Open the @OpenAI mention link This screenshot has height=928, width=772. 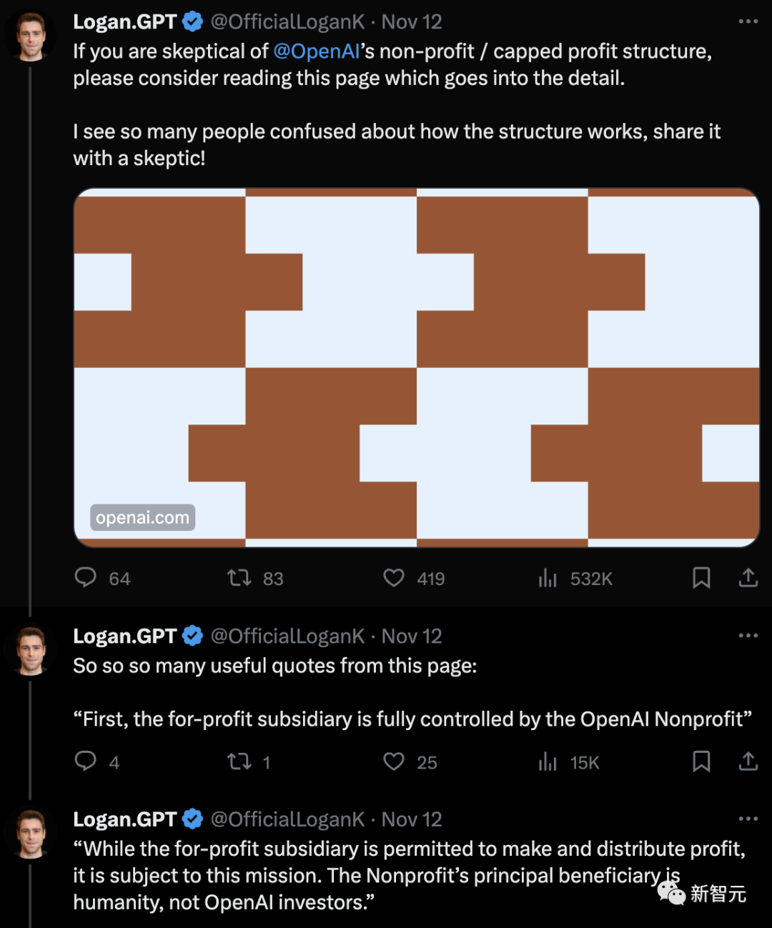(x=316, y=51)
